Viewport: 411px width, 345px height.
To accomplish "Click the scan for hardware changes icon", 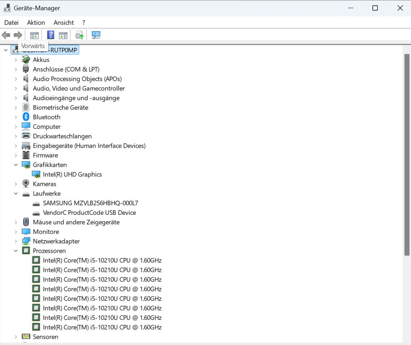I will click(x=96, y=35).
